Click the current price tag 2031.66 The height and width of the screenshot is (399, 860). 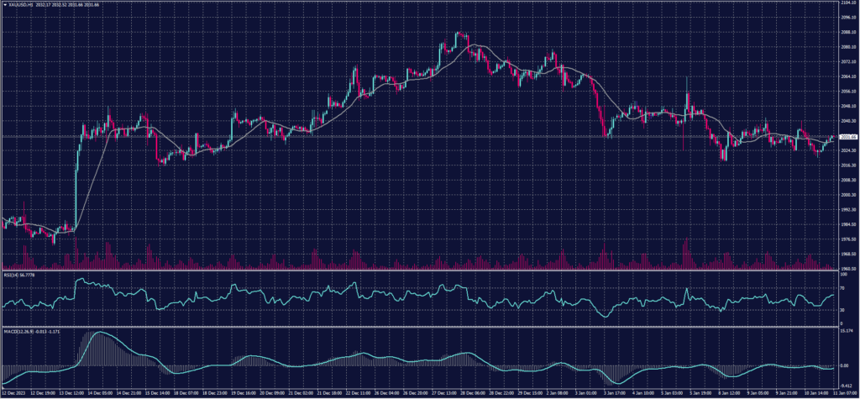point(847,136)
